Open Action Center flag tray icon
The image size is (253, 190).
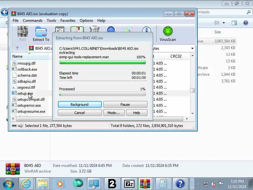(221, 184)
